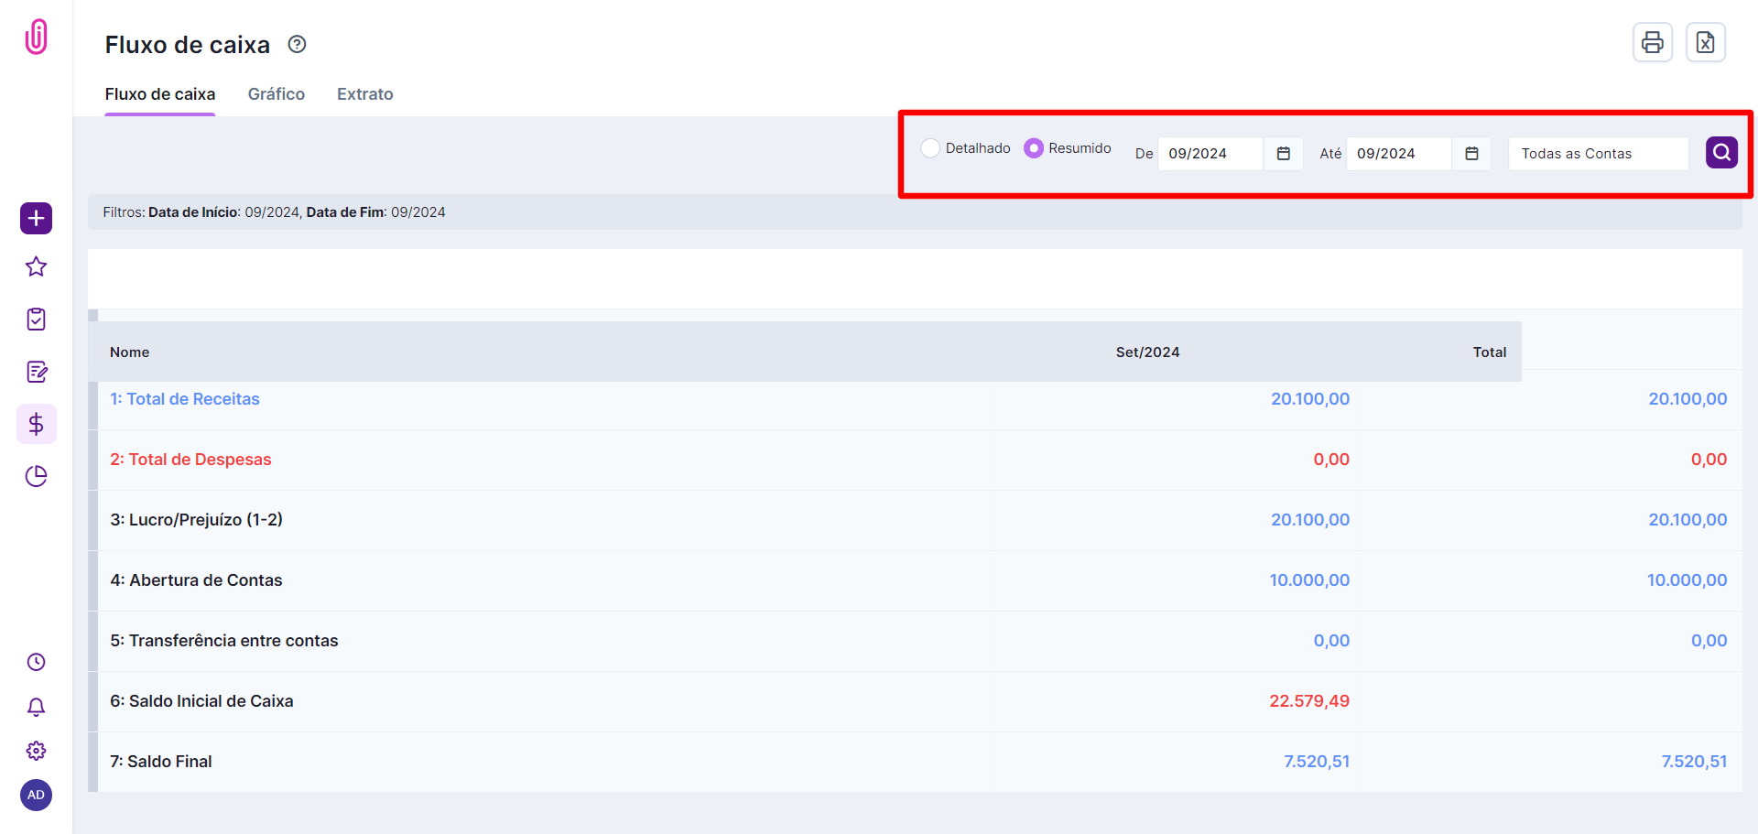Click the Set/2024 column header
This screenshot has height=834, width=1758.
click(x=1147, y=352)
